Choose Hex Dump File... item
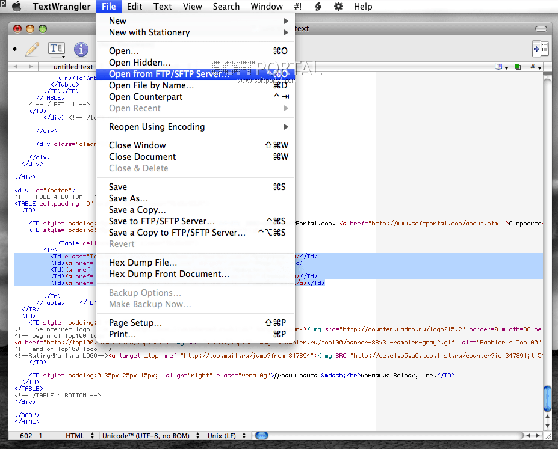The image size is (558, 449). [x=196, y=263]
